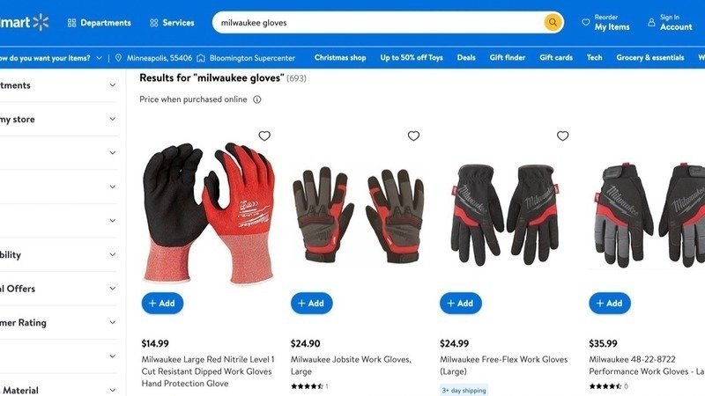Favorite the Free-Flex Work Gloves item
Image resolution: width=705 pixels, height=396 pixels.
click(x=562, y=136)
